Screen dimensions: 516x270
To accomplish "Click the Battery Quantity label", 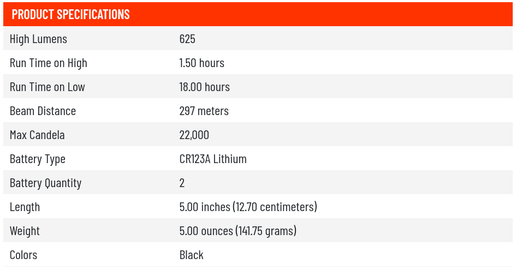I will coord(45,183).
